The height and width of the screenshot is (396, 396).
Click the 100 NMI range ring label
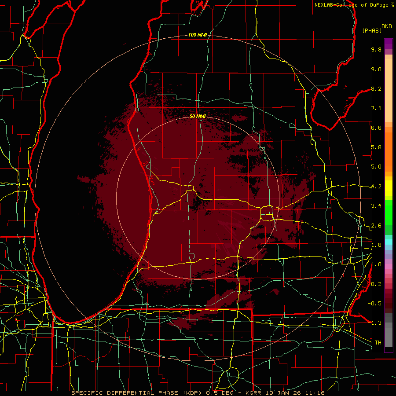pyautogui.click(x=198, y=35)
